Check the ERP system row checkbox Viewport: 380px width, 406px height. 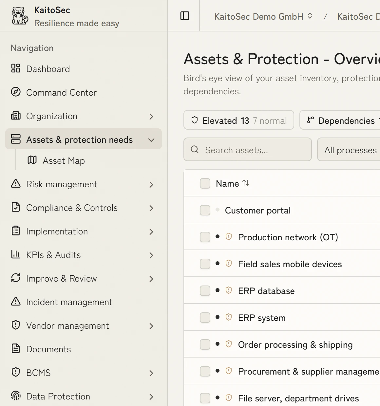pyautogui.click(x=205, y=318)
